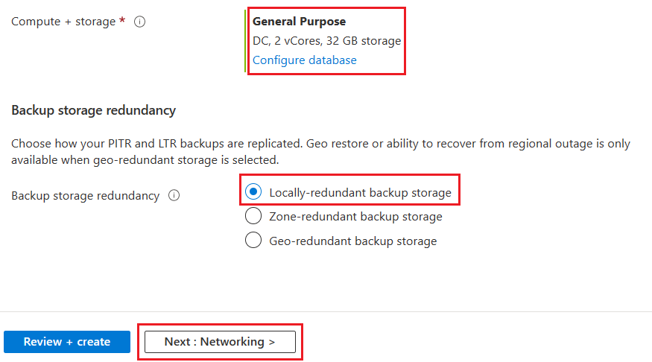Choose Zone-redundant backup storage radio button

(x=253, y=217)
